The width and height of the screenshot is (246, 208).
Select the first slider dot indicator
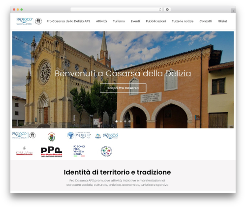(117, 121)
